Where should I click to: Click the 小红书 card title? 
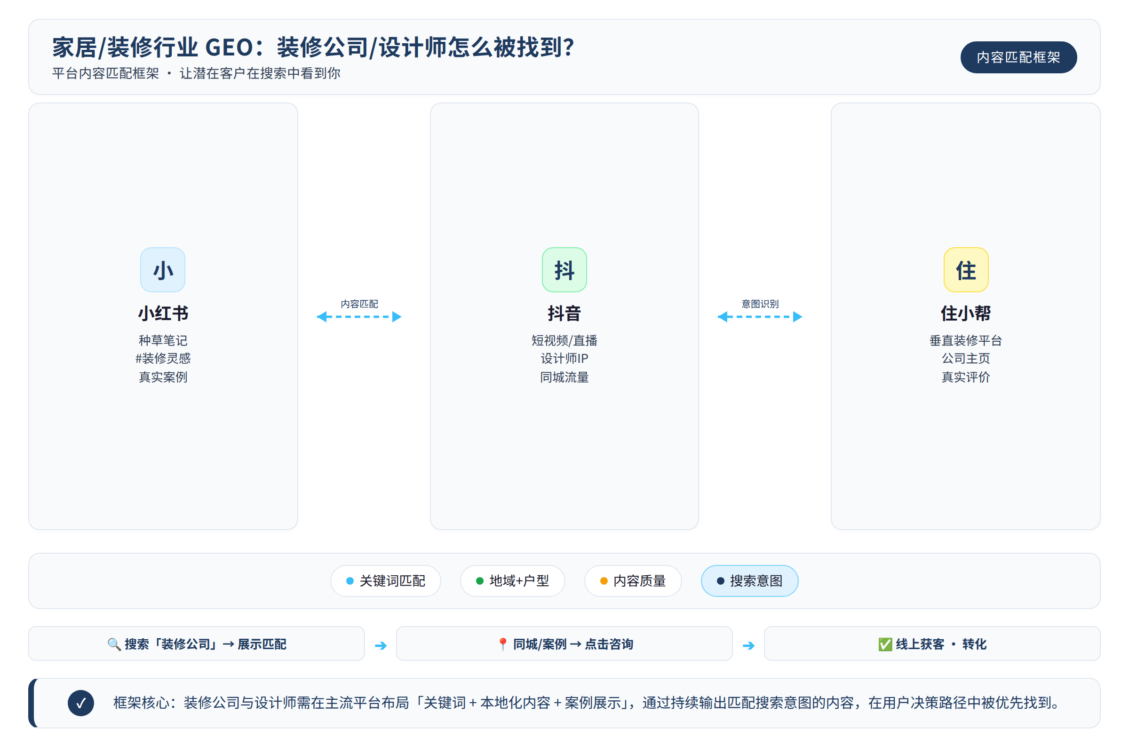pyautogui.click(x=163, y=313)
